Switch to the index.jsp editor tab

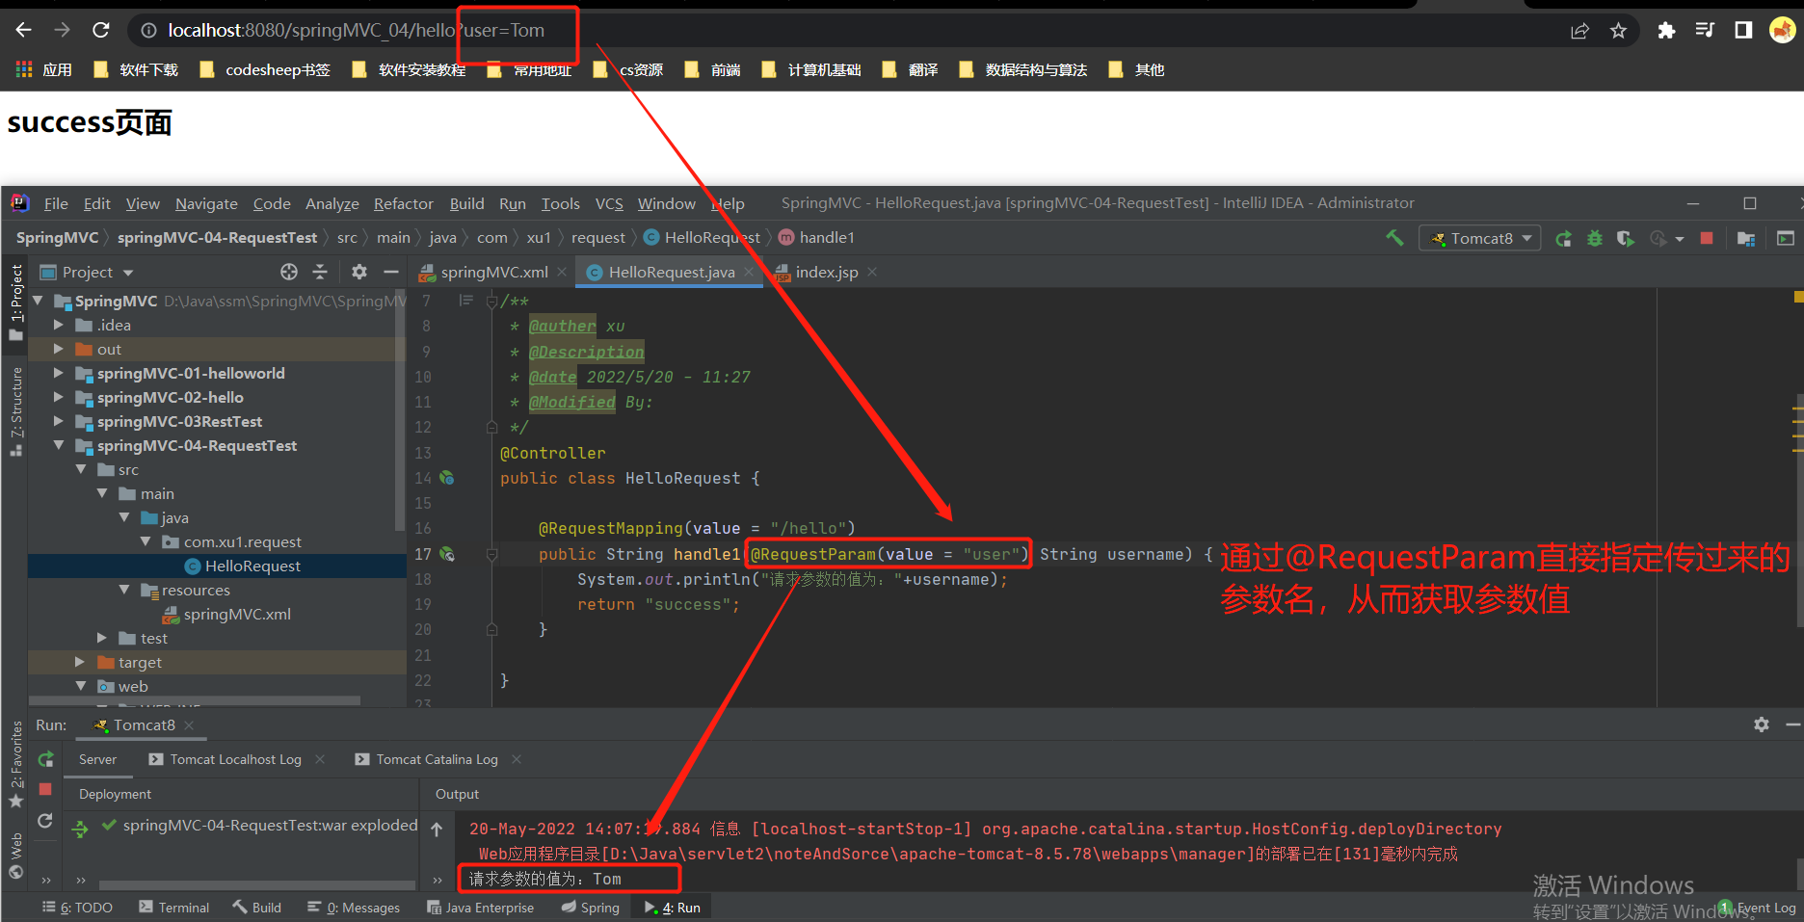826,273
